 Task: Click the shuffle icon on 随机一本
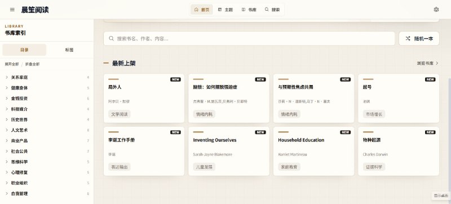coord(408,38)
